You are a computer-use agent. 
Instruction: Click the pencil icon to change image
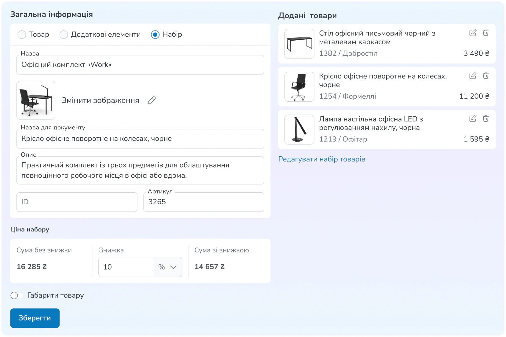[152, 100]
